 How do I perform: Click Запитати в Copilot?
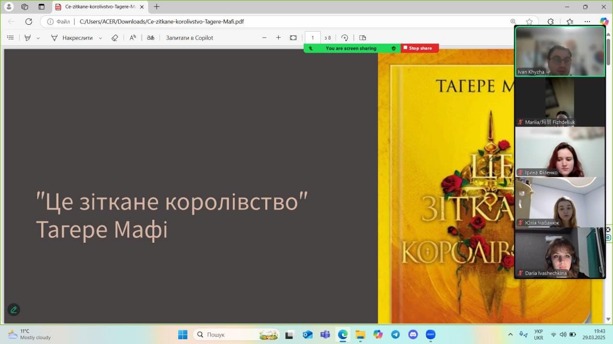[190, 38]
